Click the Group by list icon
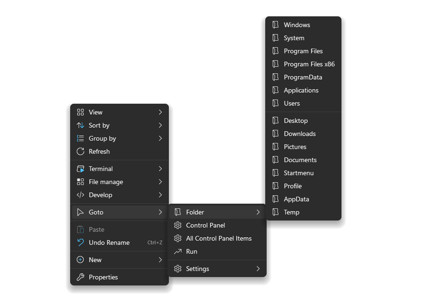Screen dimensions: 421x299 tap(80, 138)
